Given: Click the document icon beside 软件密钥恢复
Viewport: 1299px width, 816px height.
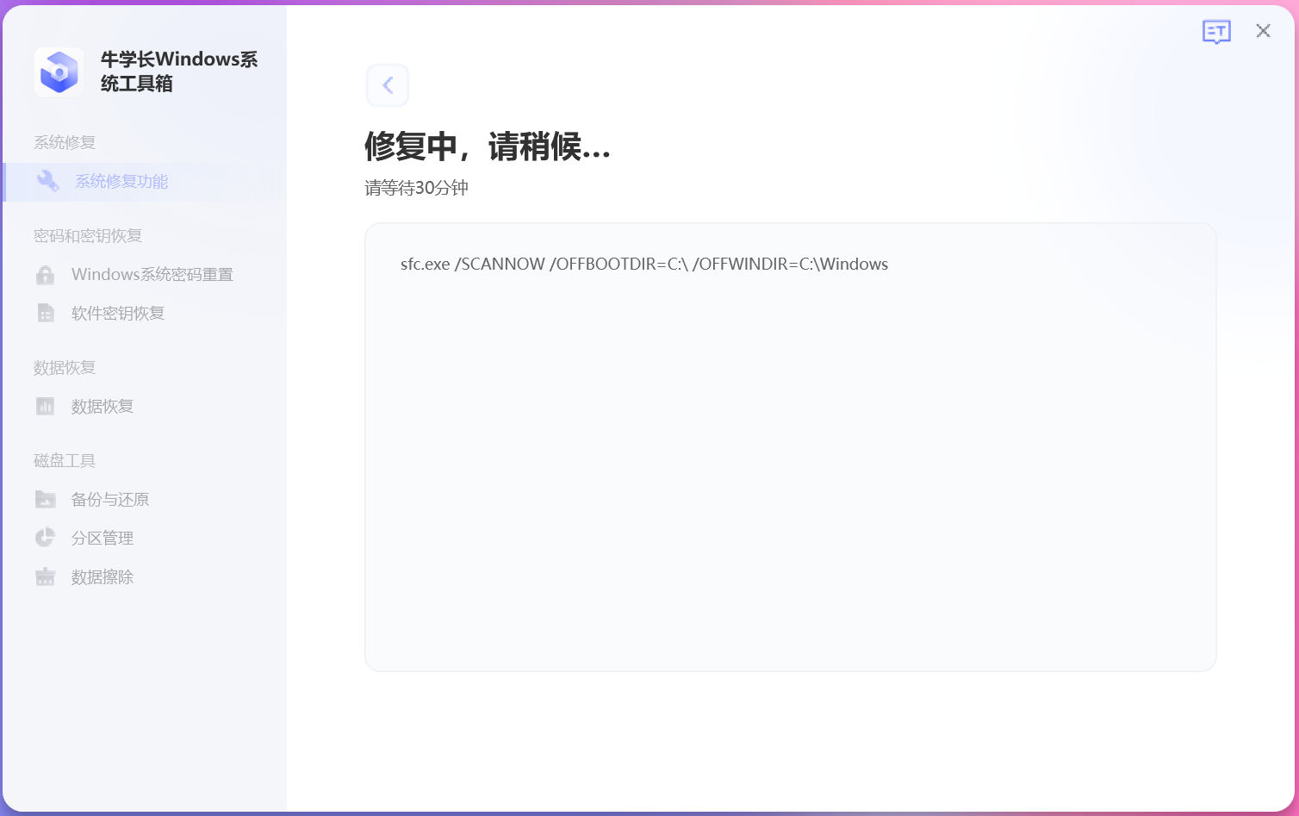Looking at the screenshot, I should point(46,313).
